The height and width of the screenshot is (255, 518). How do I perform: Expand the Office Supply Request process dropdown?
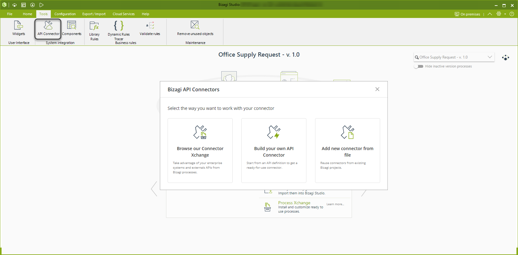490,57
